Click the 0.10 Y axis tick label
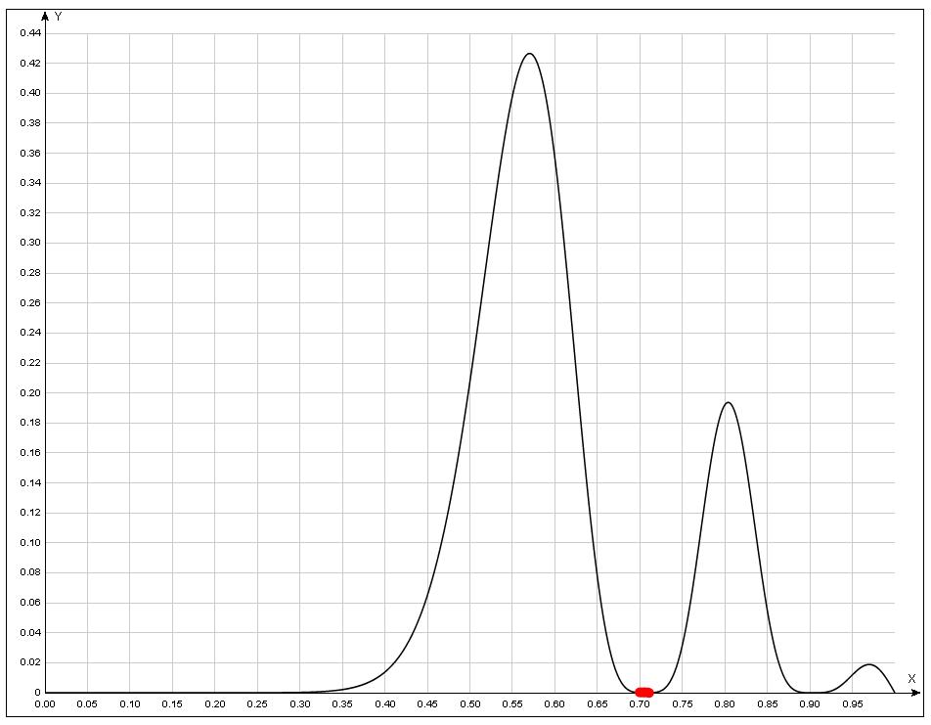 (30, 543)
